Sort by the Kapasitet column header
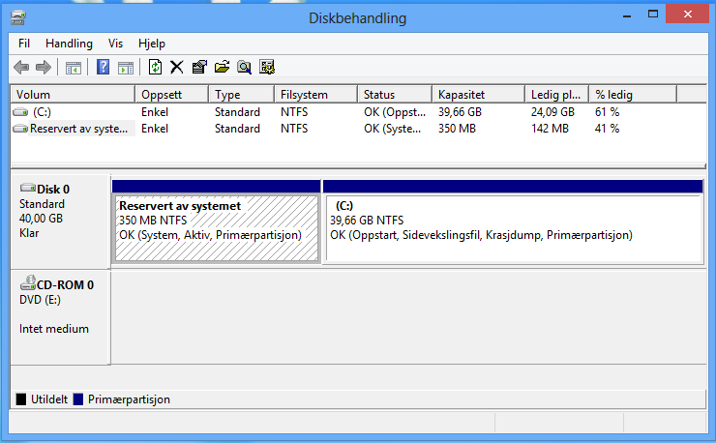The height and width of the screenshot is (443, 716). coord(479,95)
